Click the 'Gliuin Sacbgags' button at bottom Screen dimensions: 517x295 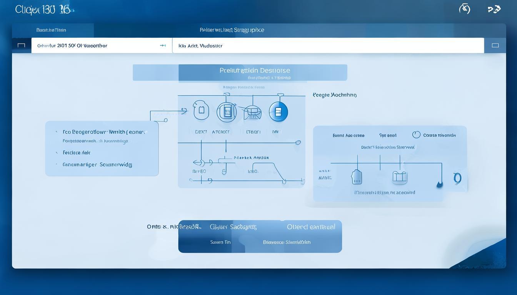pyautogui.click(x=233, y=227)
